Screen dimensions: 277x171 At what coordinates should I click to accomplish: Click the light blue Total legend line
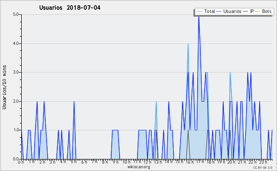199,12
